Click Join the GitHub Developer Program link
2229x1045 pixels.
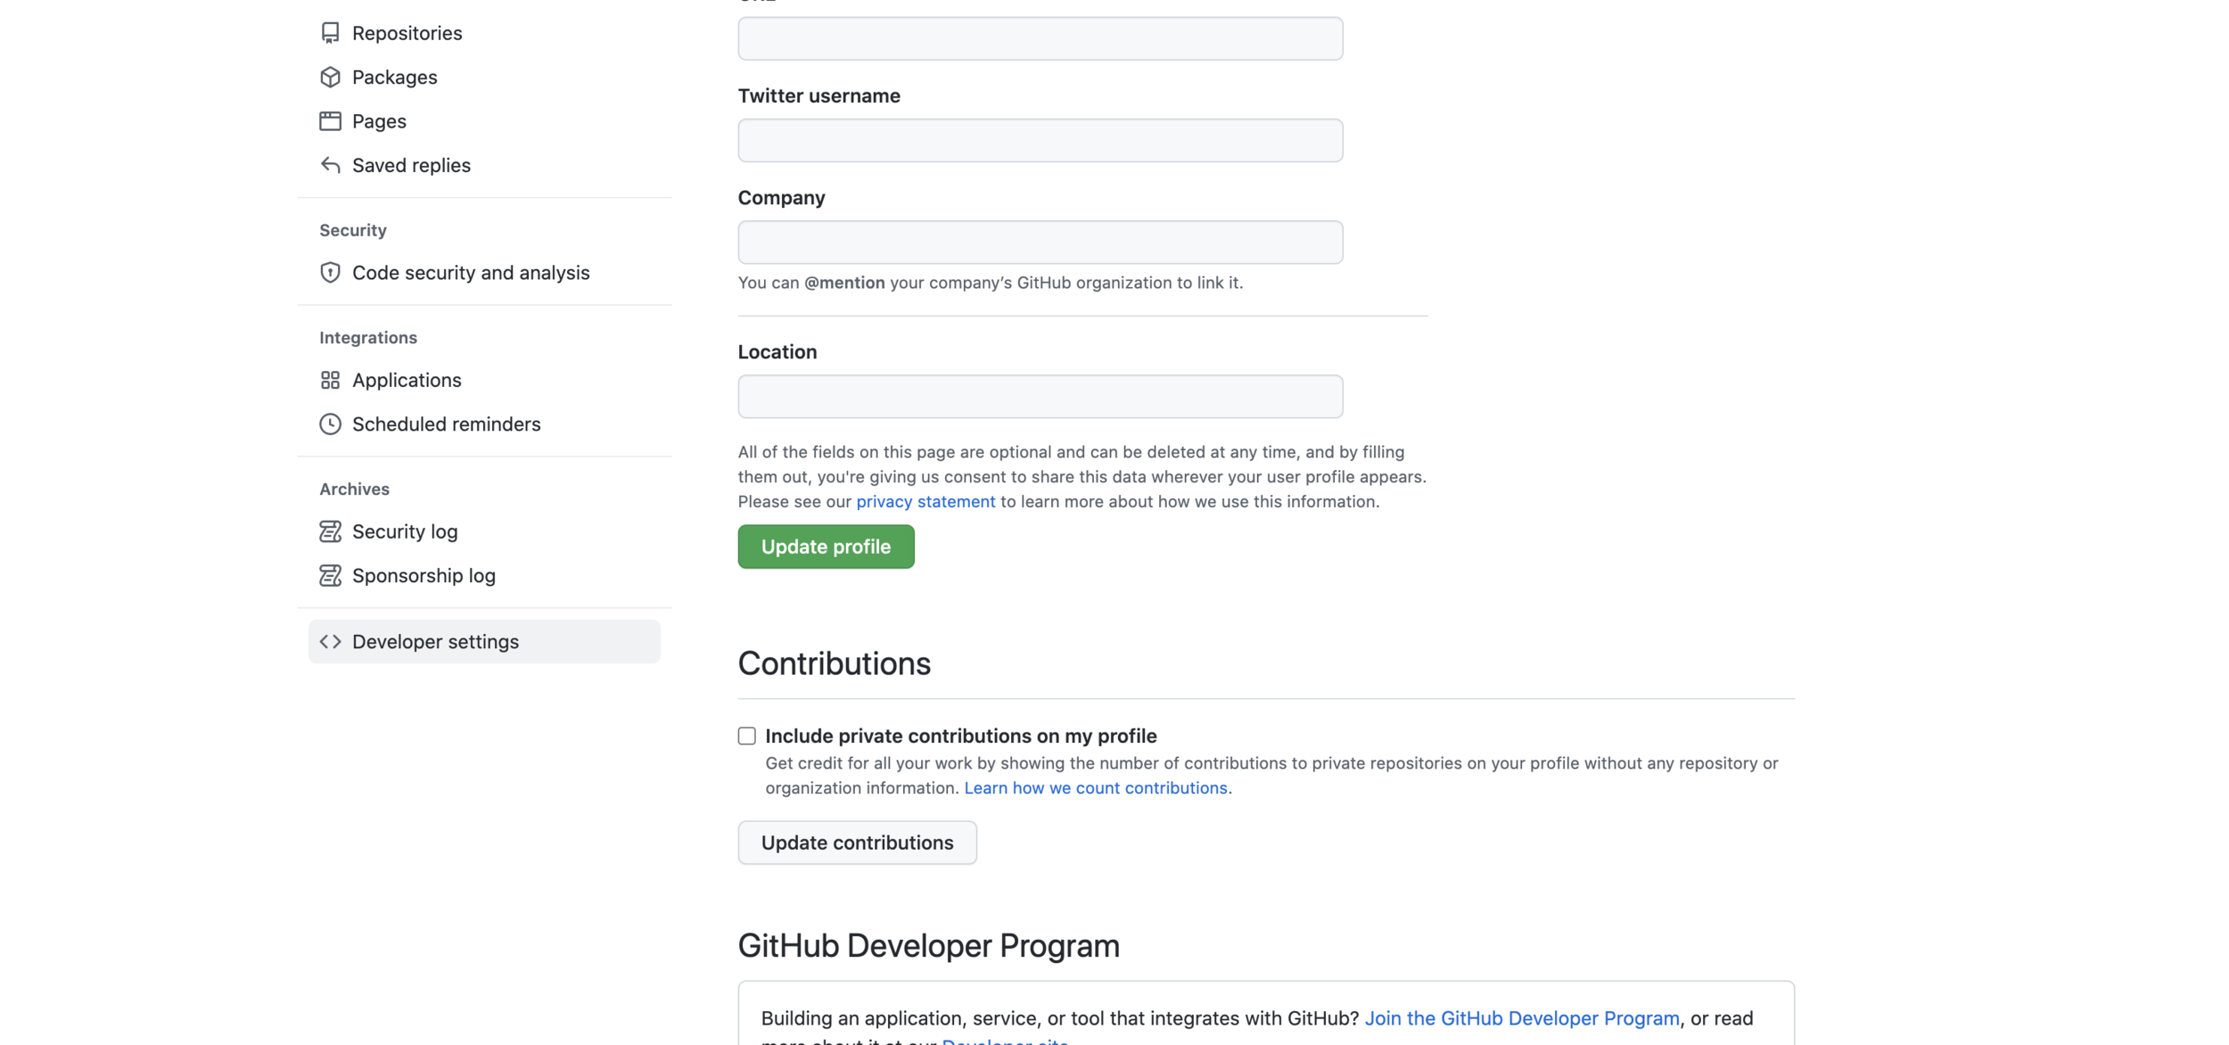(x=1521, y=1018)
